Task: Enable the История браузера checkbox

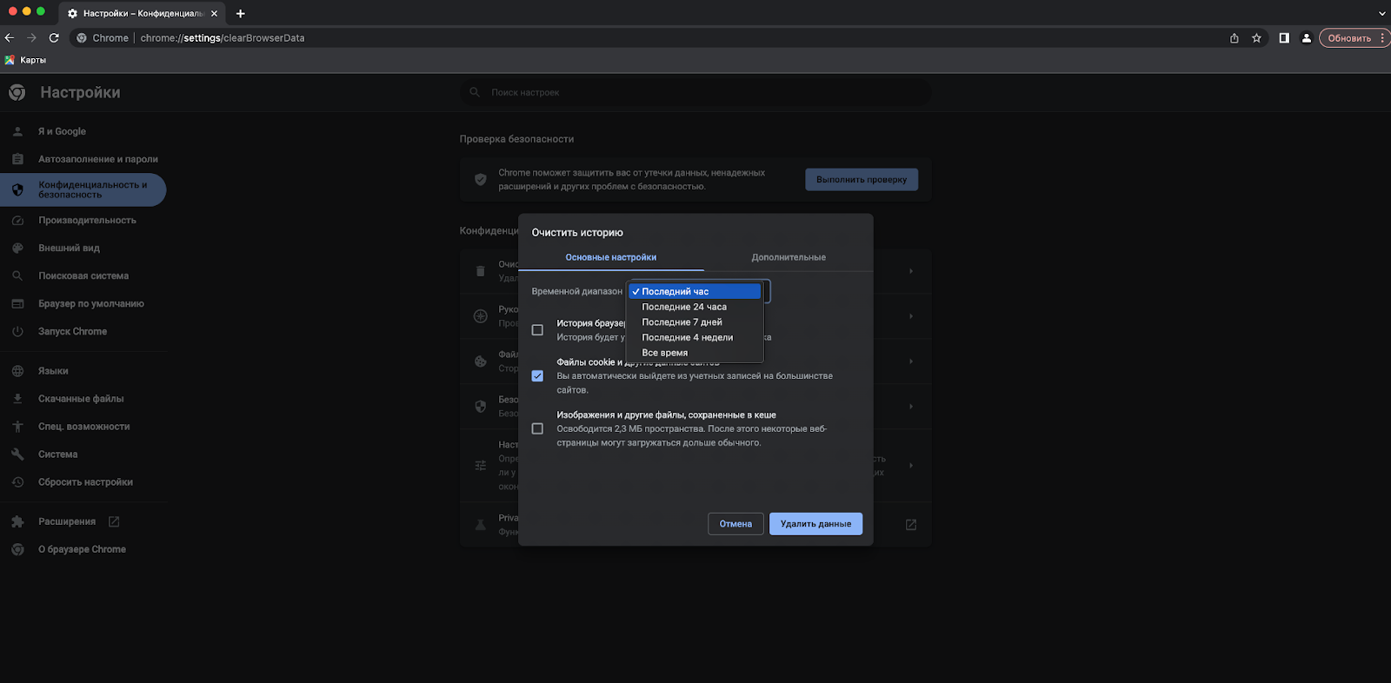Action: click(x=537, y=330)
